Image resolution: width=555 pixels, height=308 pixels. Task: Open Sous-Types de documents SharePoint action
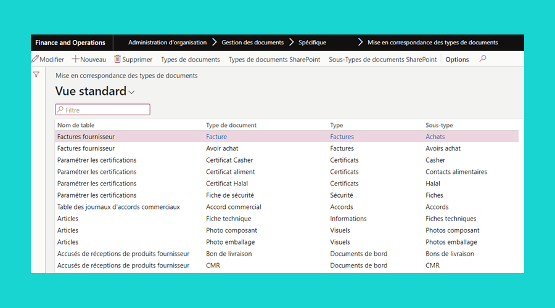[382, 59]
